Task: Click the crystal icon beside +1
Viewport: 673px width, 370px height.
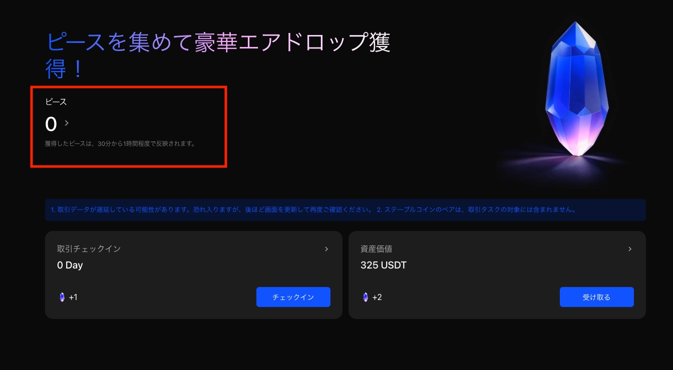Action: [x=62, y=297]
